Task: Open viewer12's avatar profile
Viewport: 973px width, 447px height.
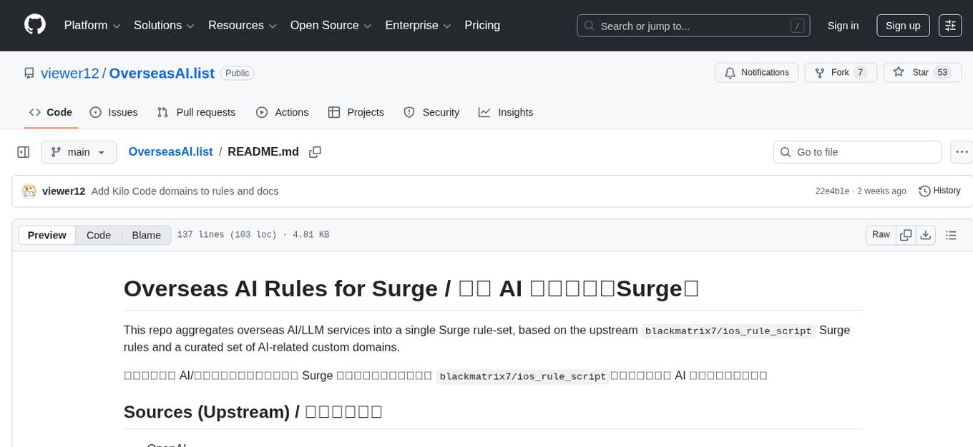Action: click(29, 191)
